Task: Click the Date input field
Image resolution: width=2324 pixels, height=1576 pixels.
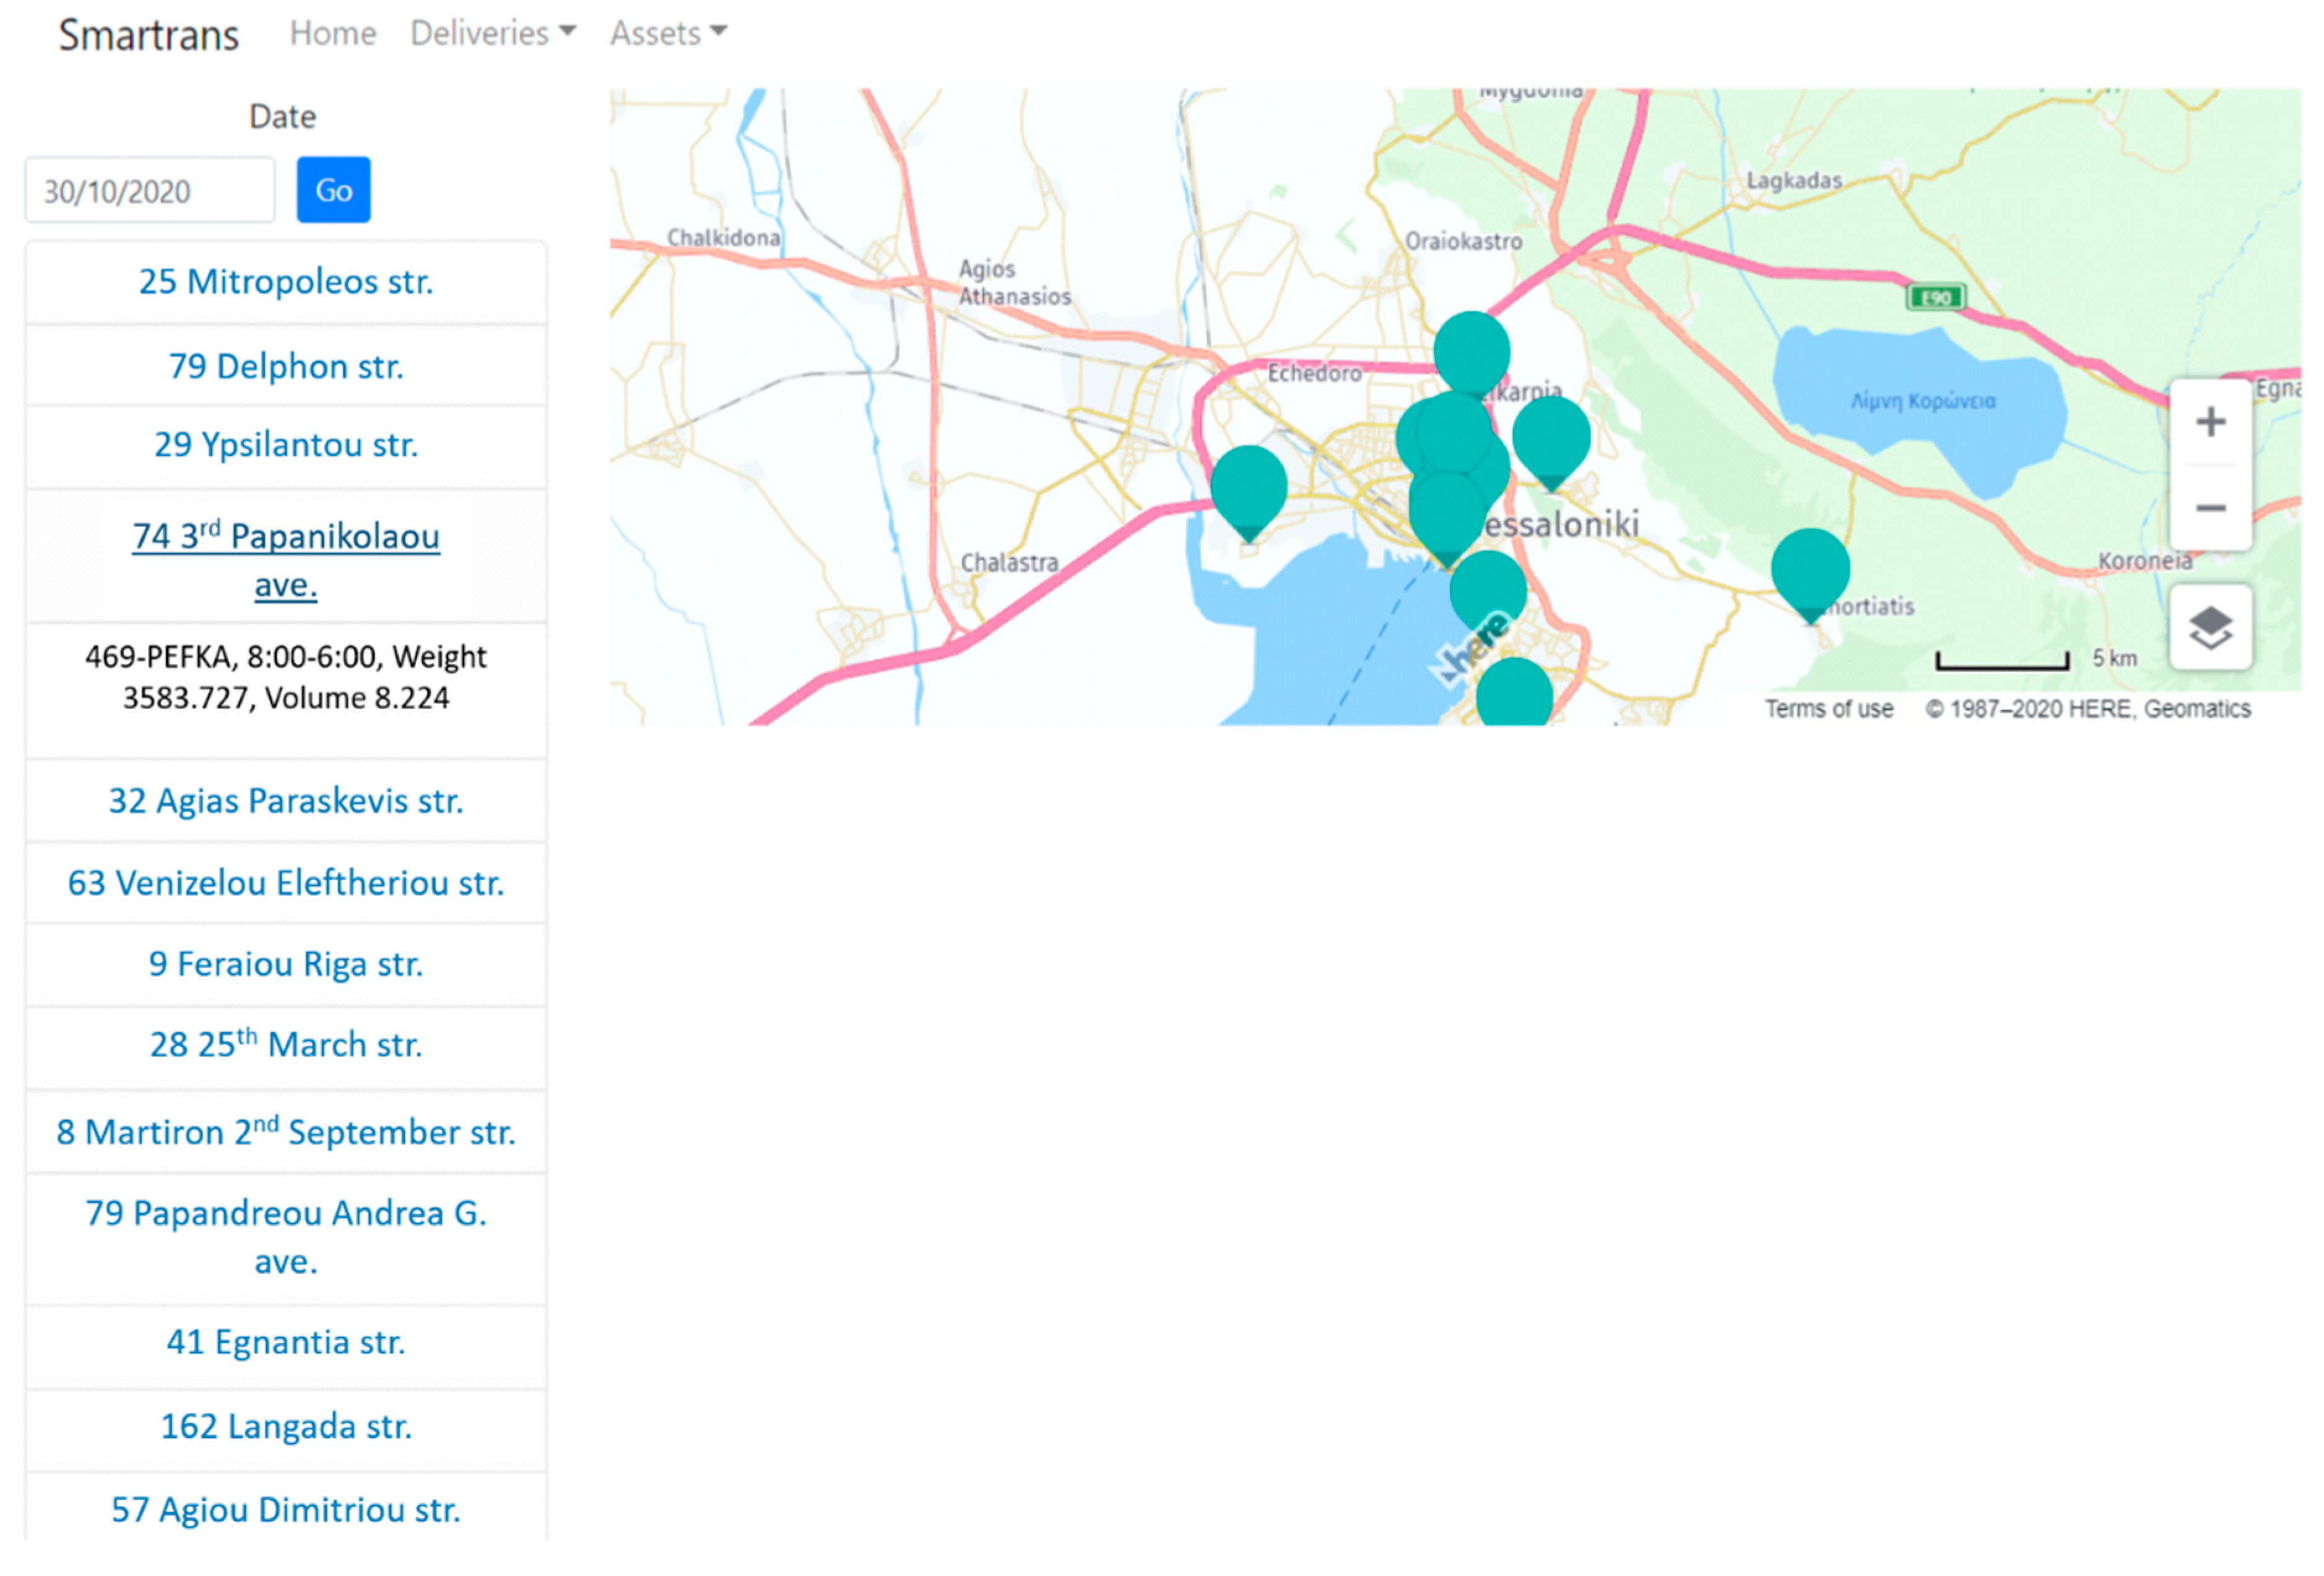Action: click(150, 190)
